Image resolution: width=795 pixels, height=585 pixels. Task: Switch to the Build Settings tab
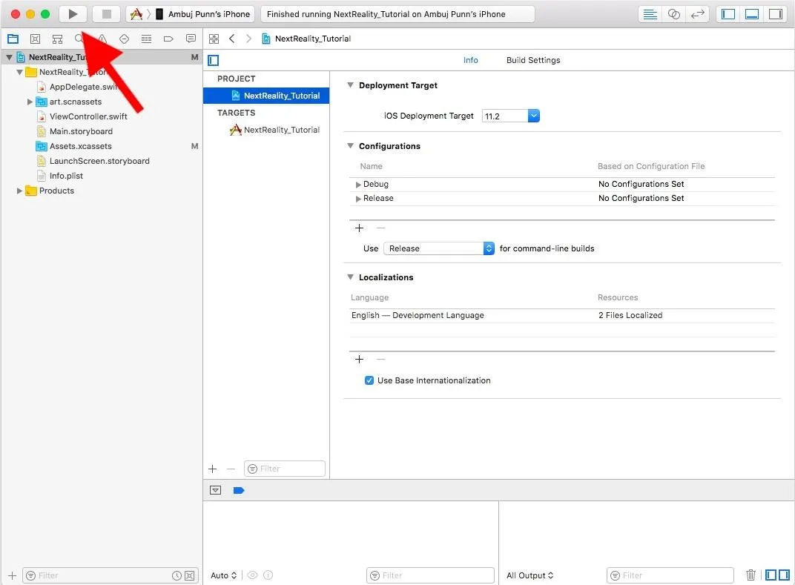tap(533, 60)
